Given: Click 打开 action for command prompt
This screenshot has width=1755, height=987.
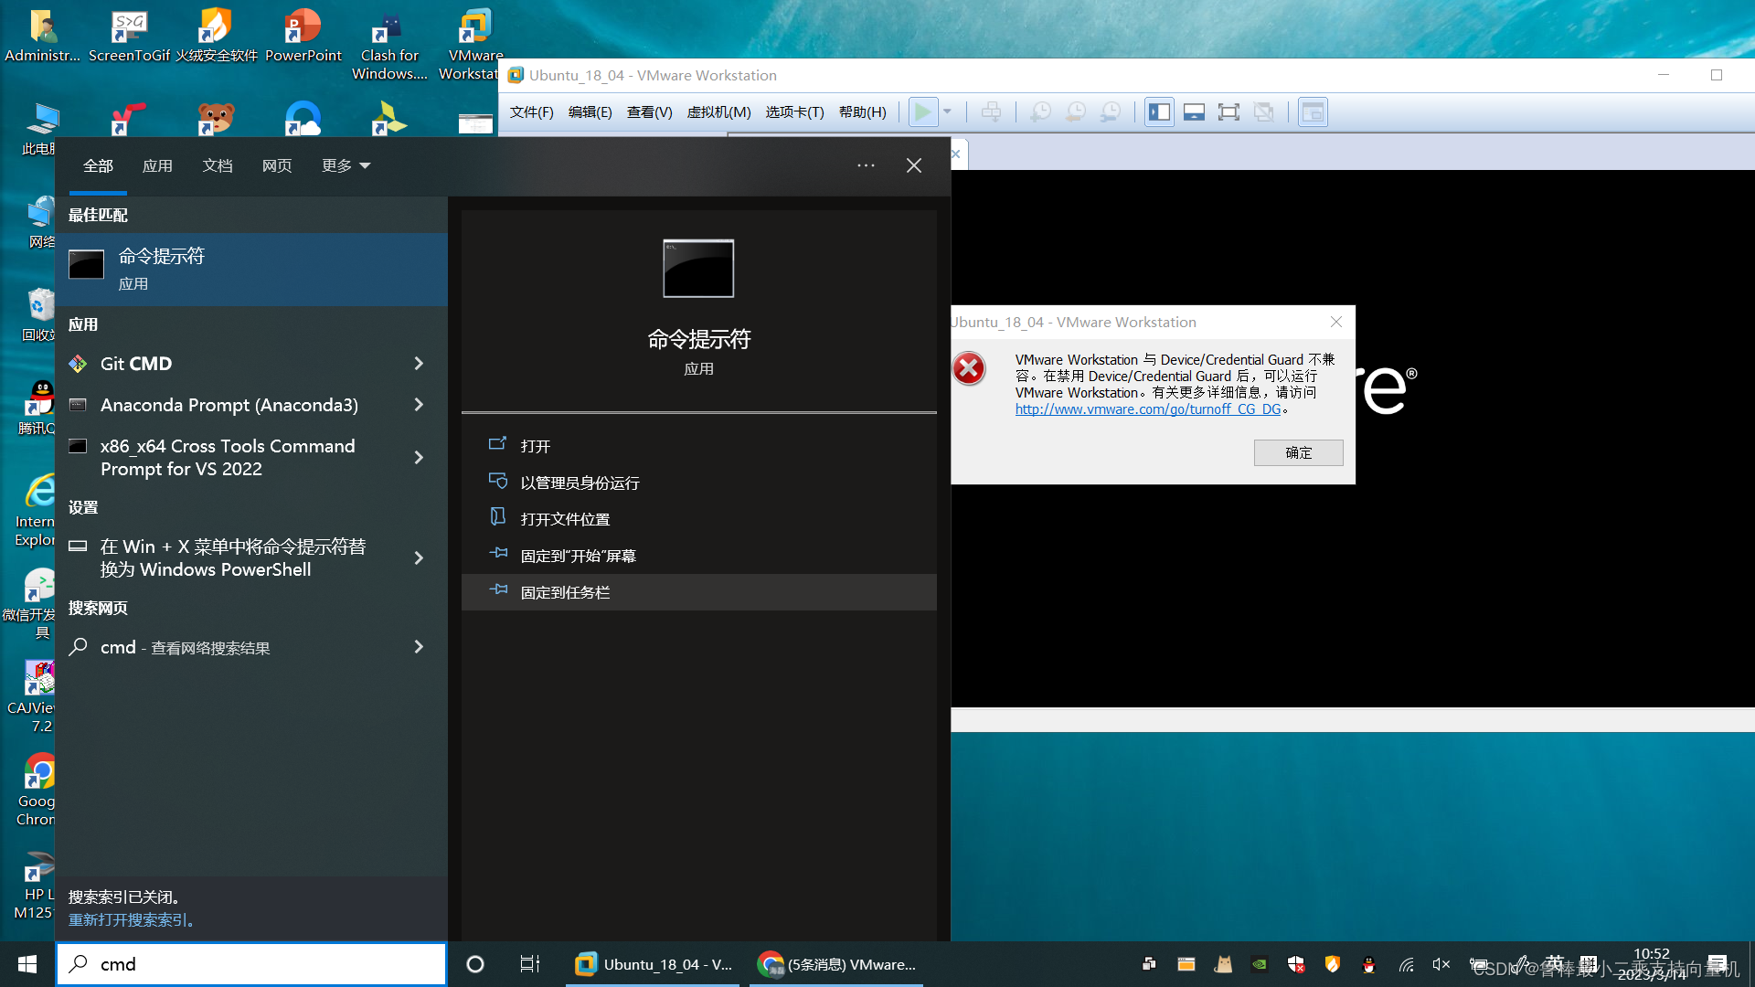Looking at the screenshot, I should [x=699, y=446].
